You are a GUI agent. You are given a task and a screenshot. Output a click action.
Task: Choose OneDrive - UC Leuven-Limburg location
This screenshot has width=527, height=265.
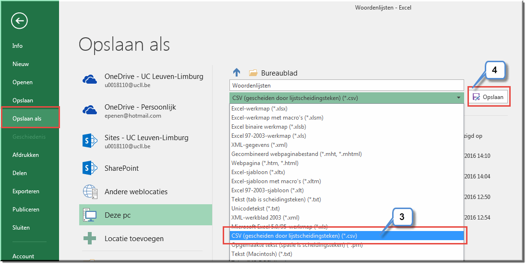coord(145,80)
